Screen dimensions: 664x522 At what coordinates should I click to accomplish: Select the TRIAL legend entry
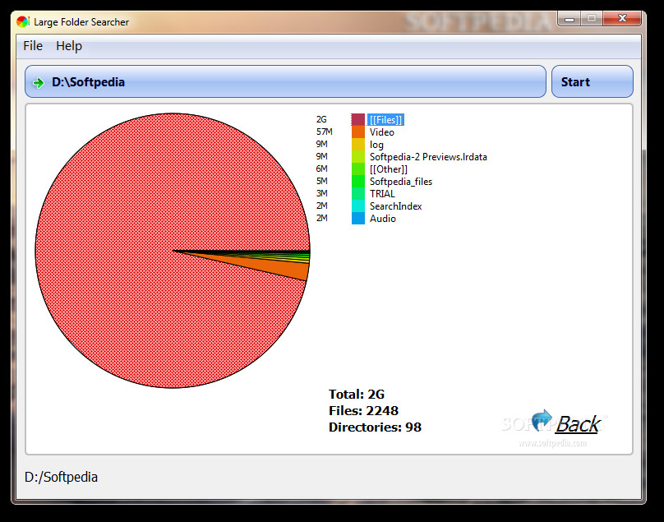(382, 194)
